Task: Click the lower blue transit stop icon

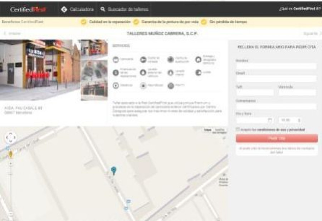Action: tap(126, 208)
